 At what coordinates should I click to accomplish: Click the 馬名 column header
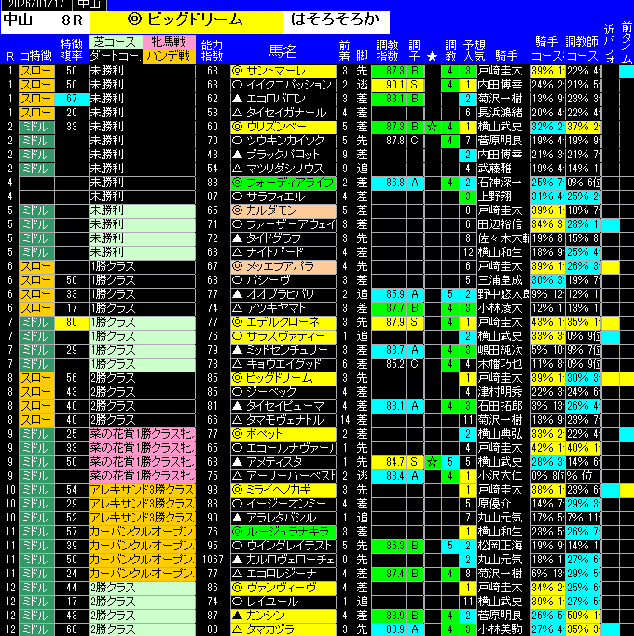point(283,50)
